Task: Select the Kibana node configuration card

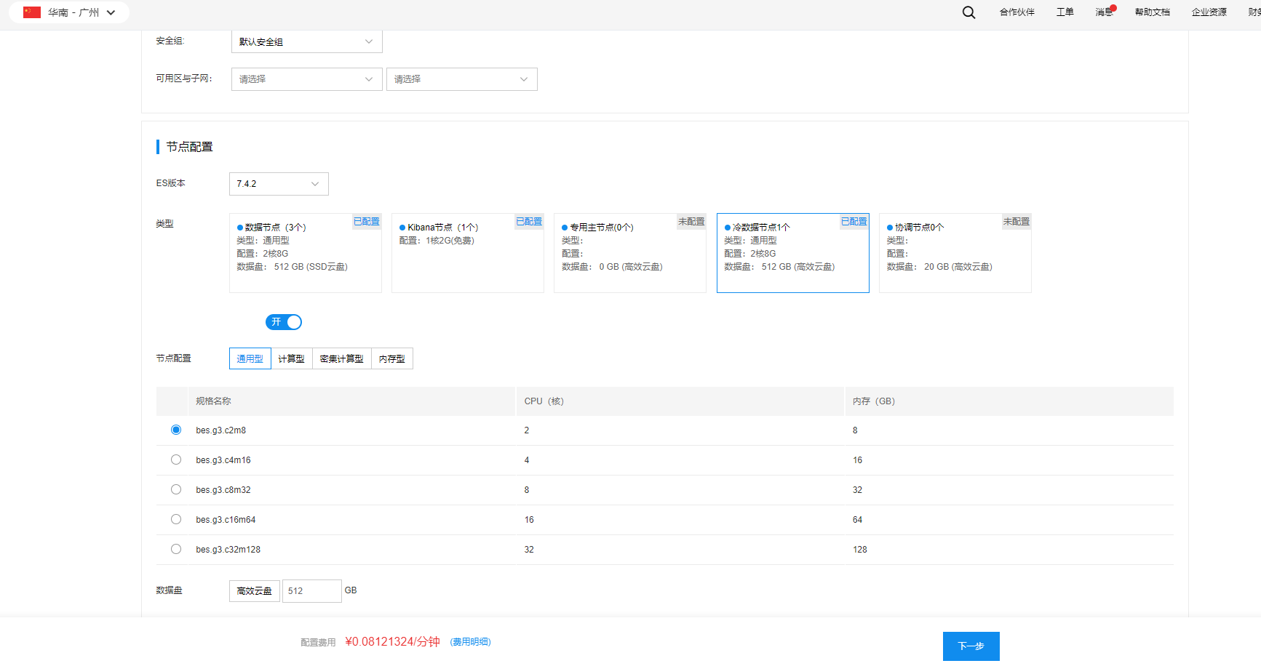Action: [467, 253]
